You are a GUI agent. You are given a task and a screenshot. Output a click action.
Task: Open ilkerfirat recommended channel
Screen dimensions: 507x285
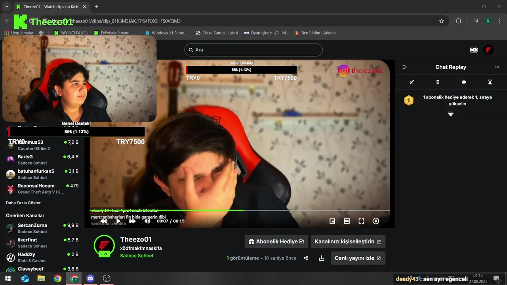(x=42, y=243)
